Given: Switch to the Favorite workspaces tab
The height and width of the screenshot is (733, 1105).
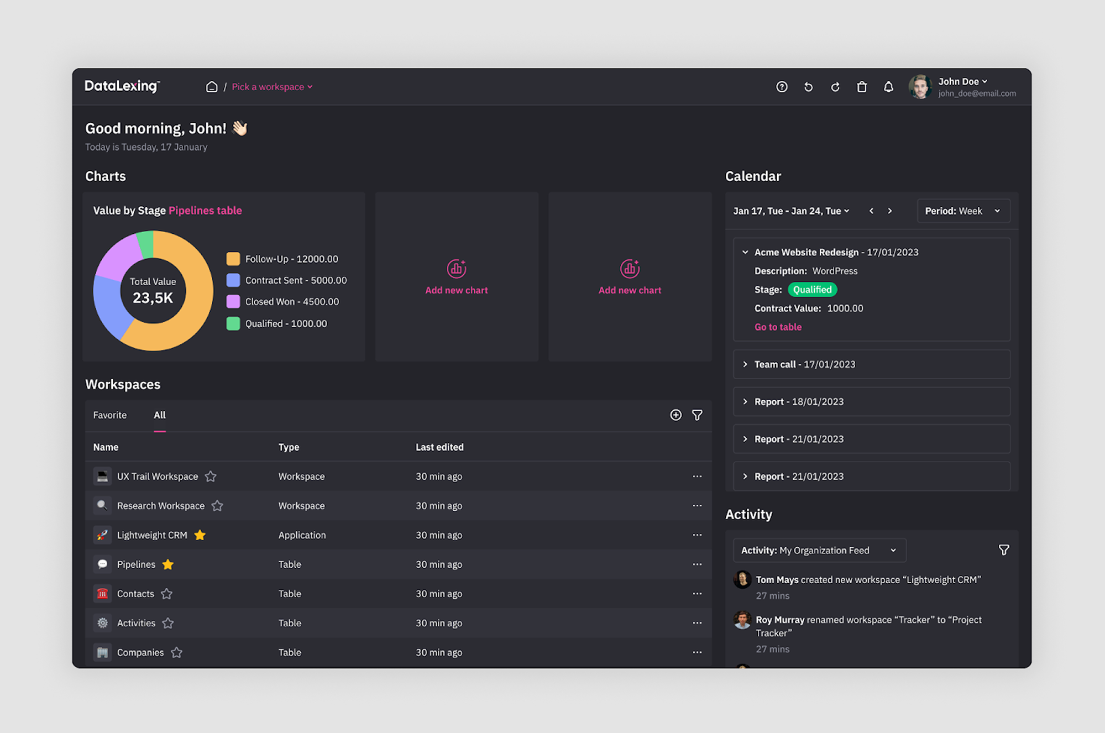Looking at the screenshot, I should (x=109, y=415).
